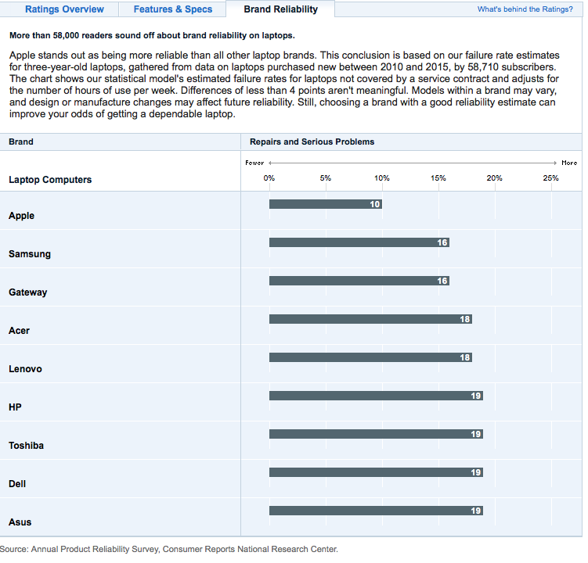Click the 'More' scale label

coord(569,163)
